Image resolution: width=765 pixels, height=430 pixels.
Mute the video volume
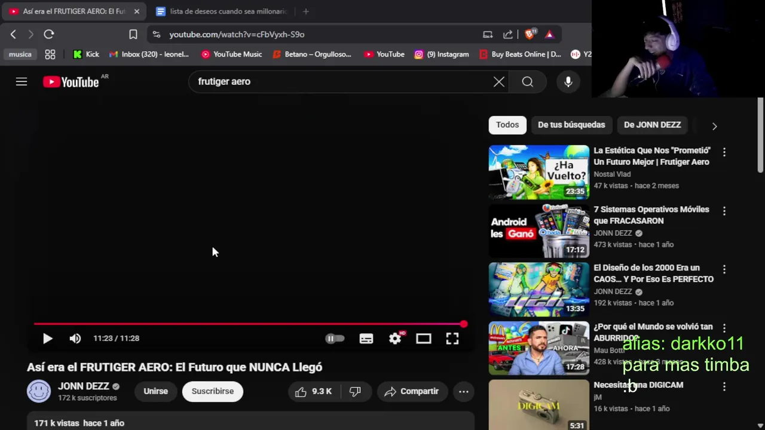(x=75, y=339)
